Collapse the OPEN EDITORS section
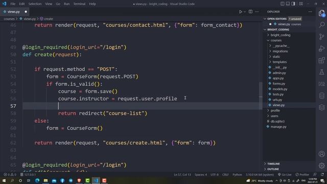Viewport: 327px width, 184px height. pos(265,19)
